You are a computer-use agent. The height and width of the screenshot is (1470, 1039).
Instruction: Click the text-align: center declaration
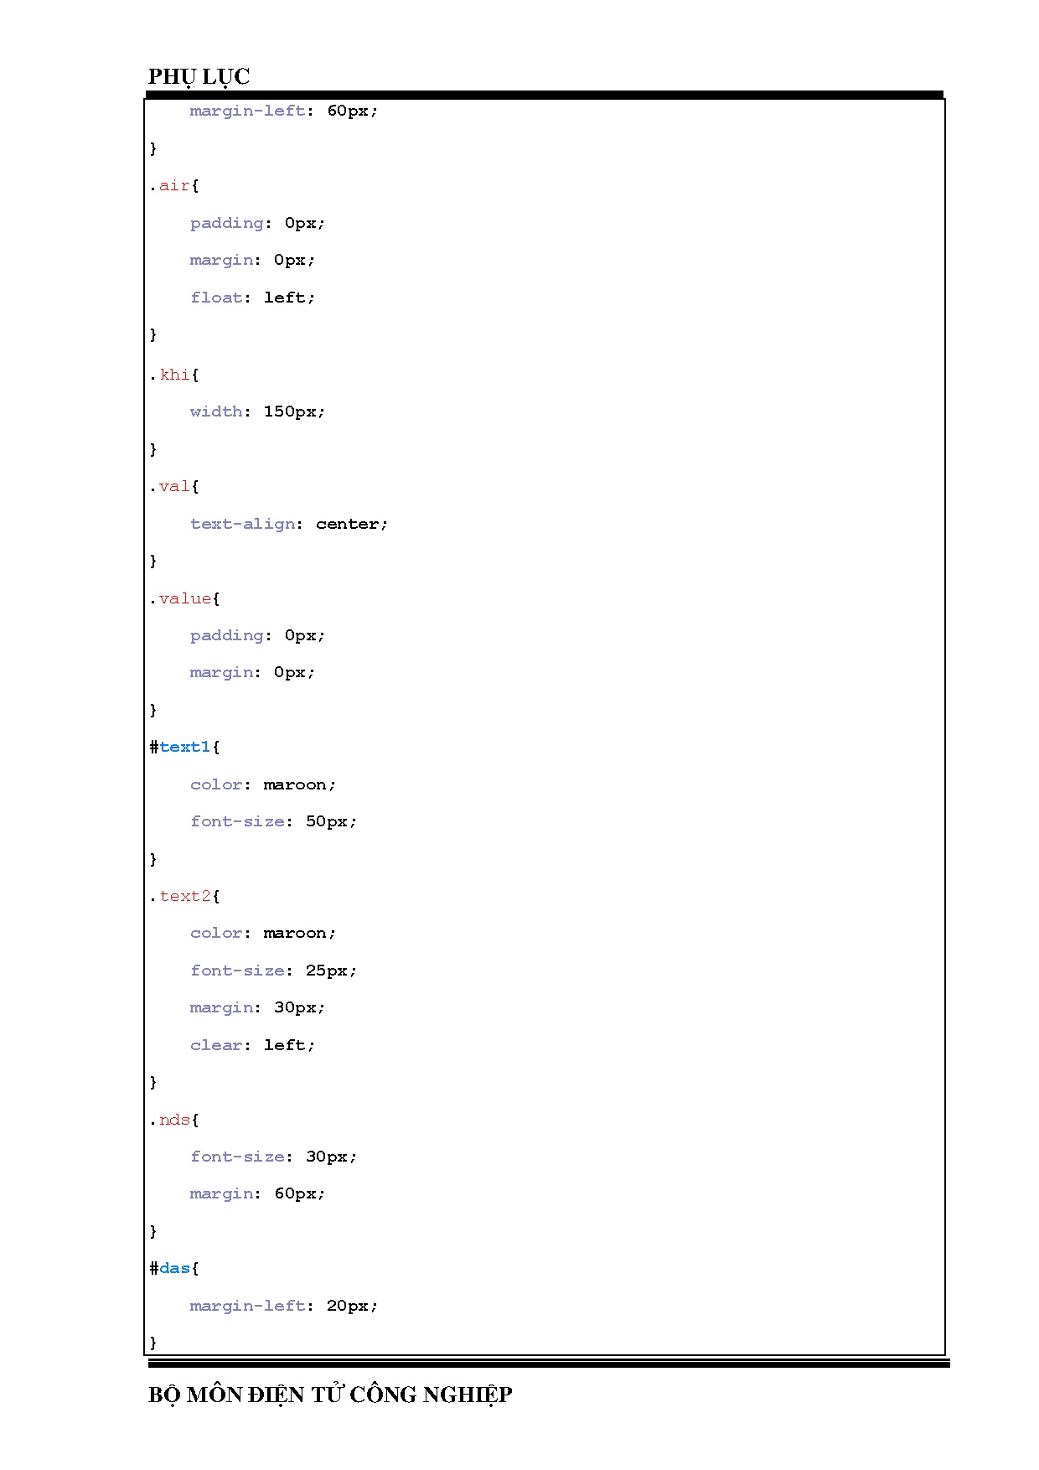coord(288,524)
